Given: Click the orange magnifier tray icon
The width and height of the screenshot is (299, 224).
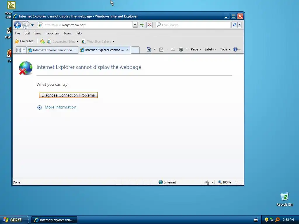Looking at the screenshot, I should point(277,220).
